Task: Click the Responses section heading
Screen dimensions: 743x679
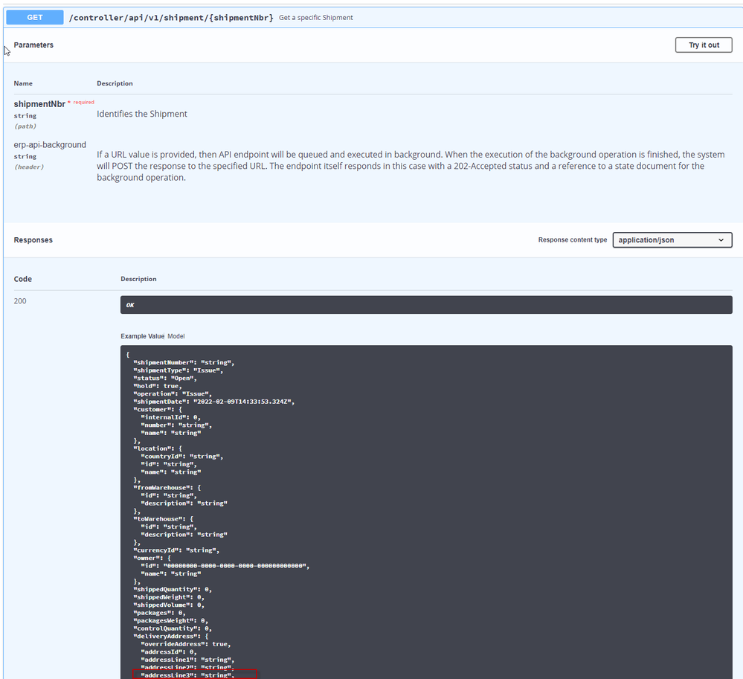Action: tap(33, 240)
